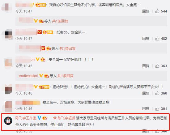Click blue verified V beside 陈飞宇工作室
Image resolution: width=170 pixels, height=135 pixels.
[x=39, y=118]
